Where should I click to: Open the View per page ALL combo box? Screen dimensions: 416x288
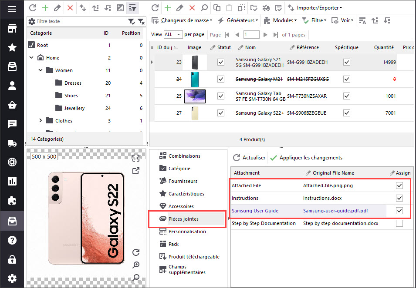(x=173, y=35)
